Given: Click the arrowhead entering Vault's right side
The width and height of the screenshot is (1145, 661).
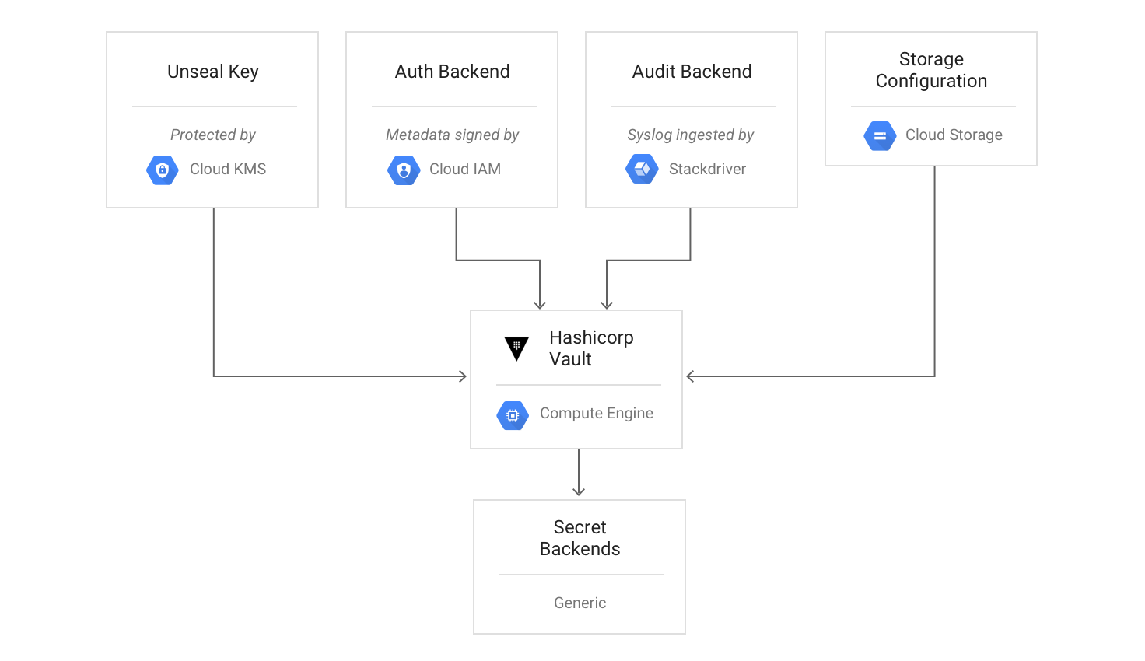Looking at the screenshot, I should point(690,376).
